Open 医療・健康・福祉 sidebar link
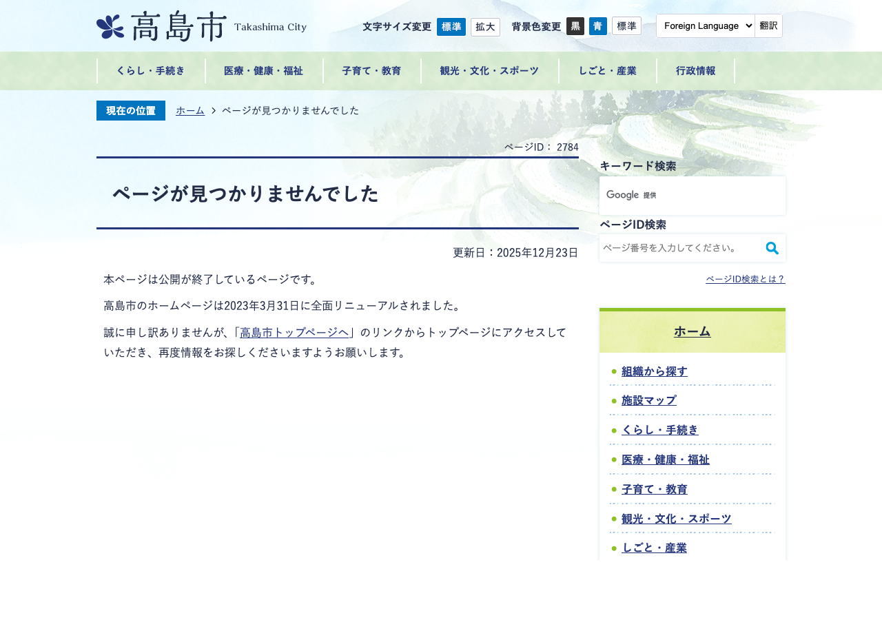Image resolution: width=882 pixels, height=620 pixels. [666, 459]
